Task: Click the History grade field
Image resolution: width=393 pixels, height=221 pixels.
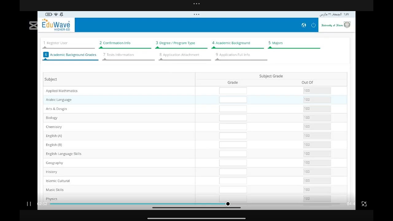Action: click(x=233, y=172)
